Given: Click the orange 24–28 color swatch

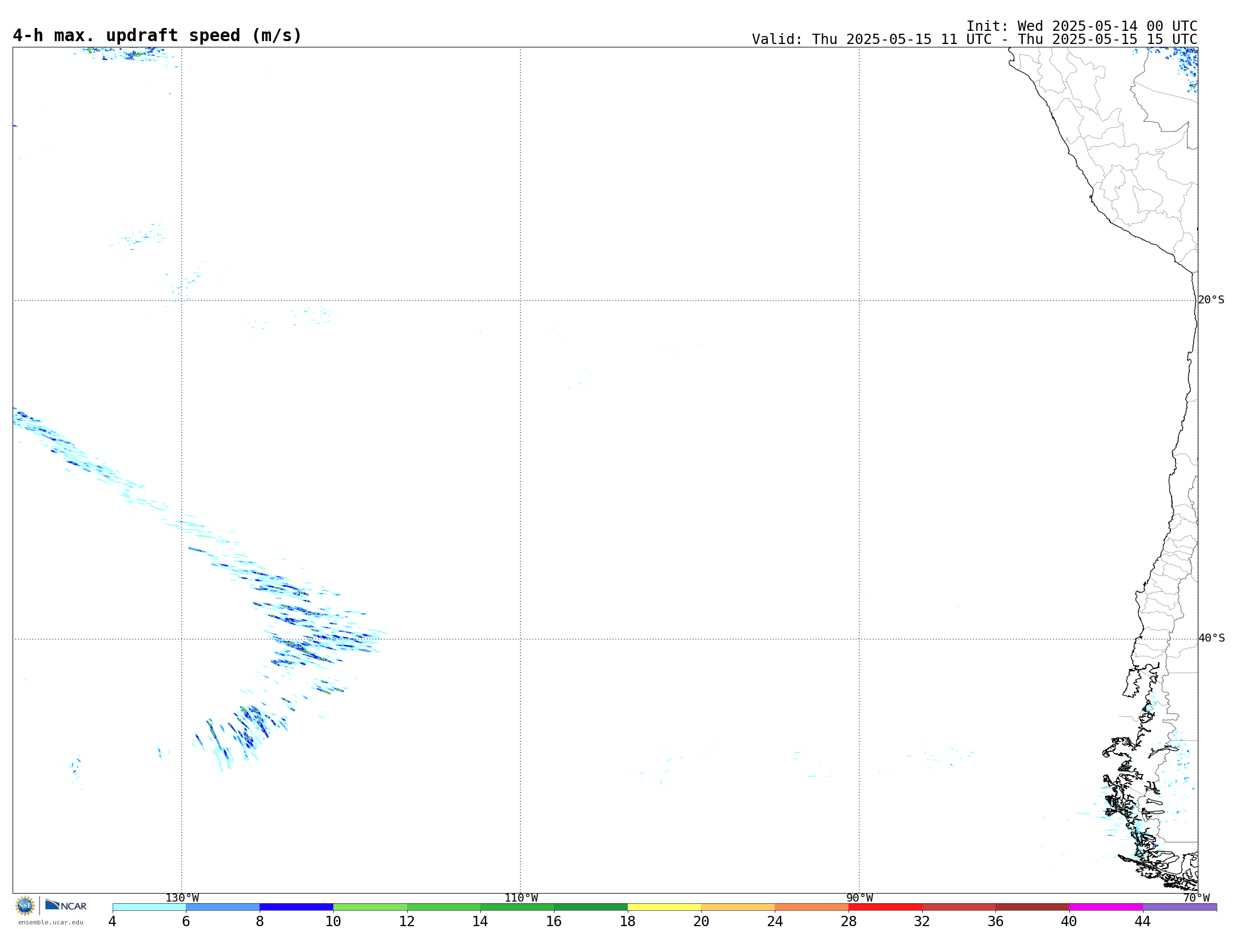Looking at the screenshot, I should pos(812,907).
